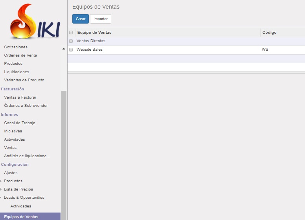Toggle the select-all header checkbox
Viewport: 305px width, 220px height.
pyautogui.click(x=71, y=33)
